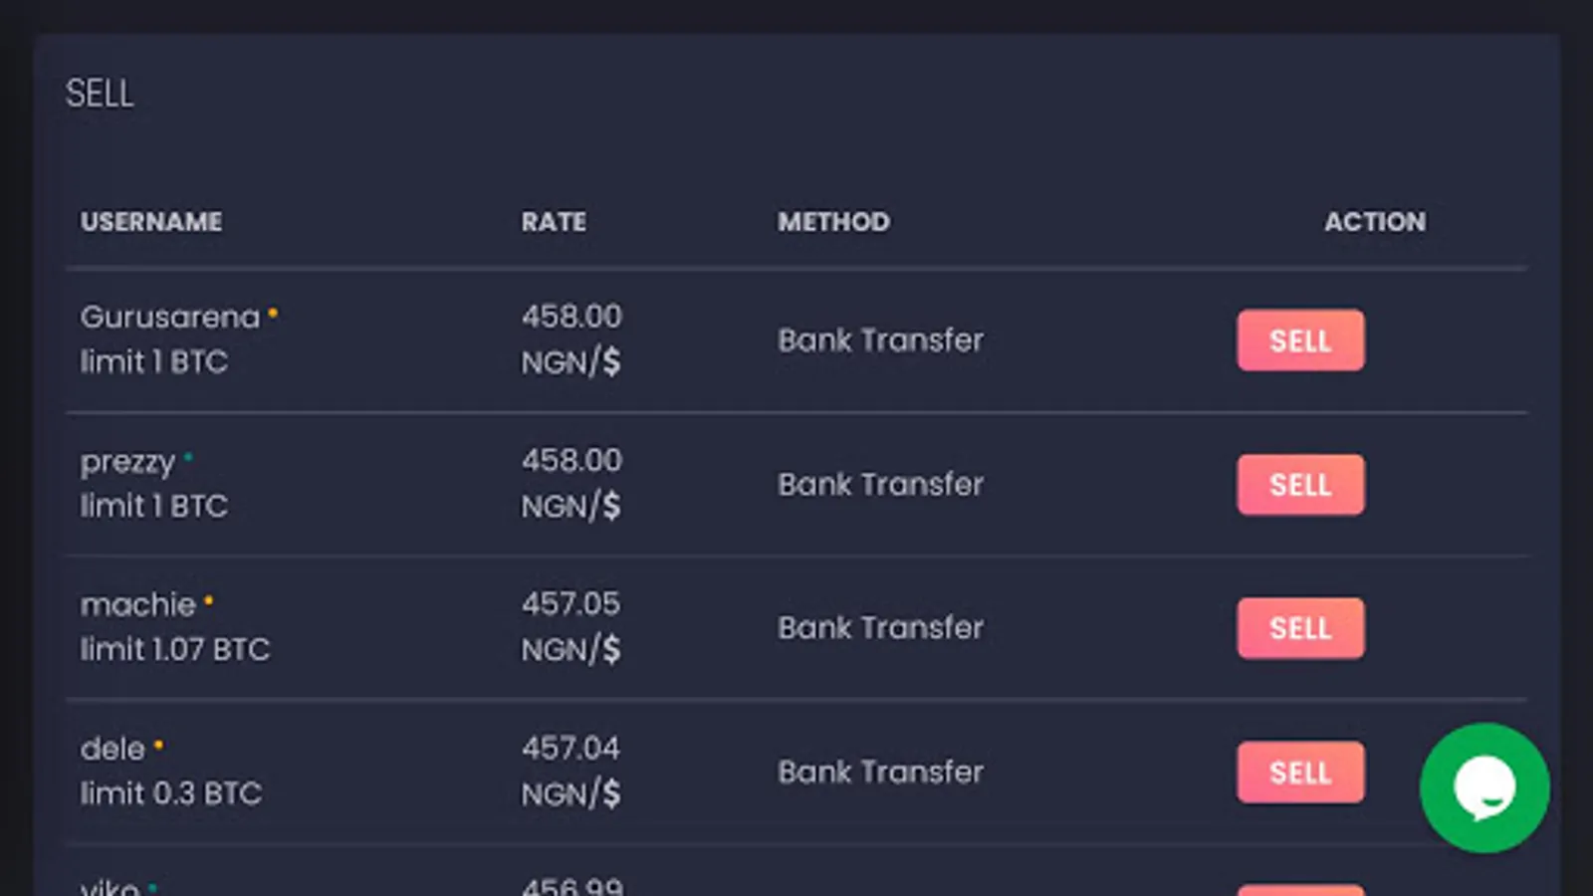Click machie's 457.05 rate value

pos(570,603)
